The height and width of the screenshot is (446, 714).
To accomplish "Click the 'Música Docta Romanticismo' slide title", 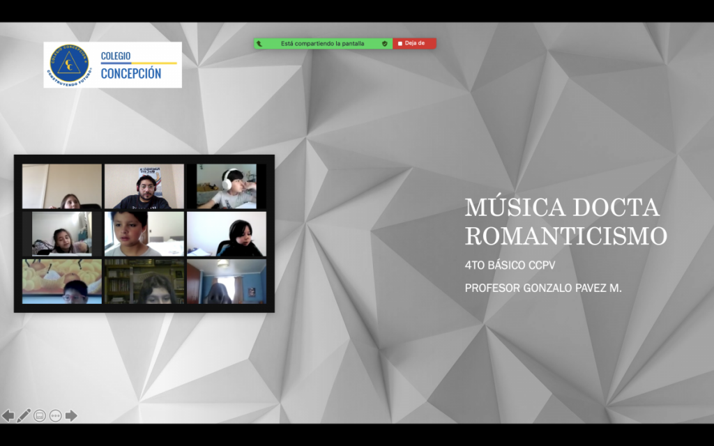I will pos(565,222).
